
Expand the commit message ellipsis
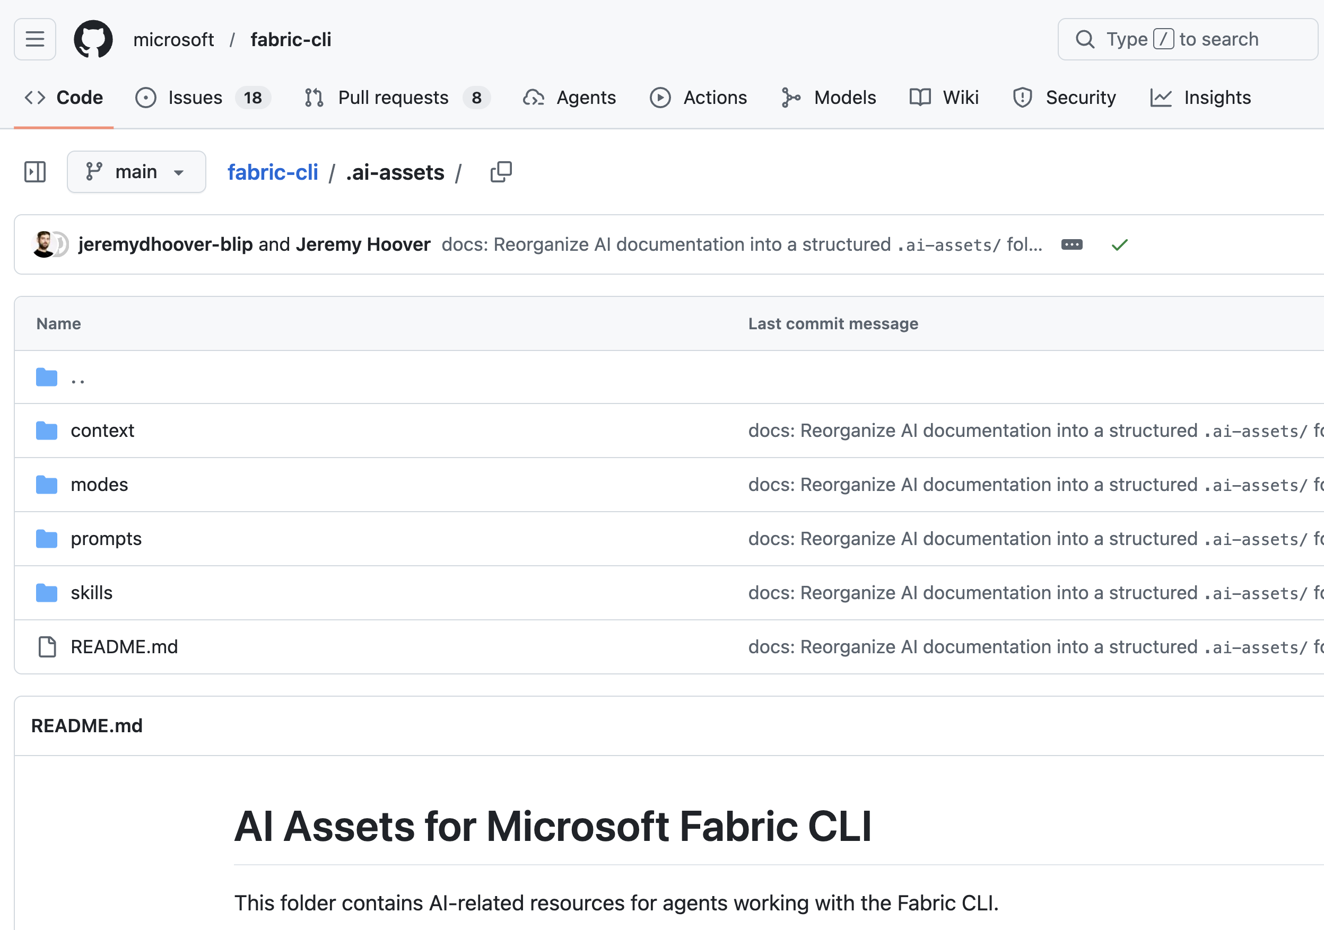point(1072,244)
